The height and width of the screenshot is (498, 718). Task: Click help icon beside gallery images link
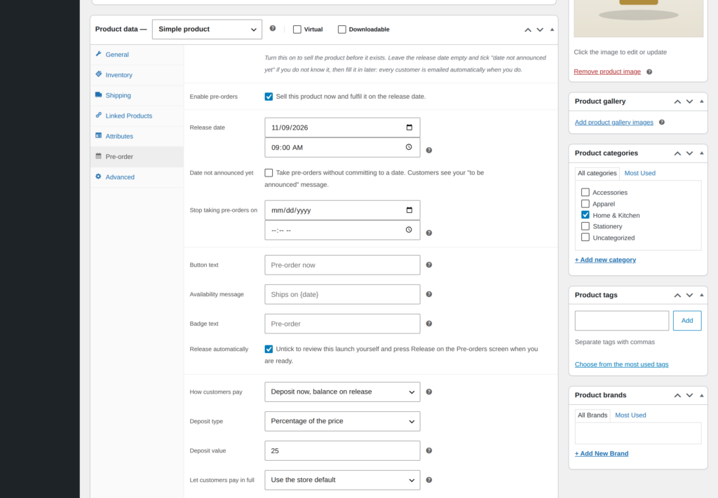click(x=662, y=122)
